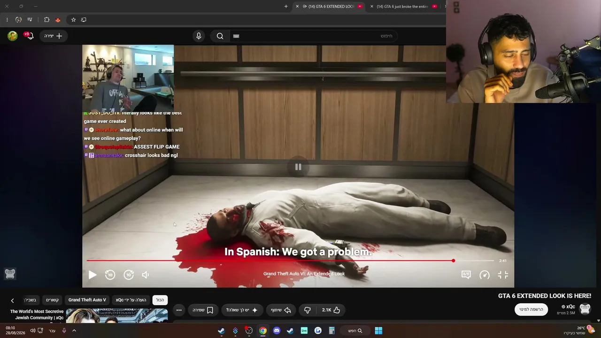Open more actions three-dot menu below video
Screen dimensions: 601x338
coord(179,310)
